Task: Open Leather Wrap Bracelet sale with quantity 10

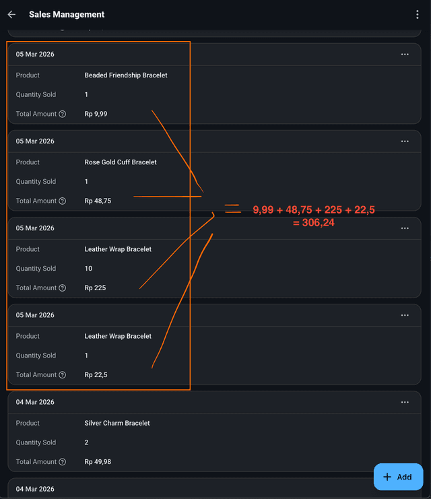Action: tap(118, 249)
